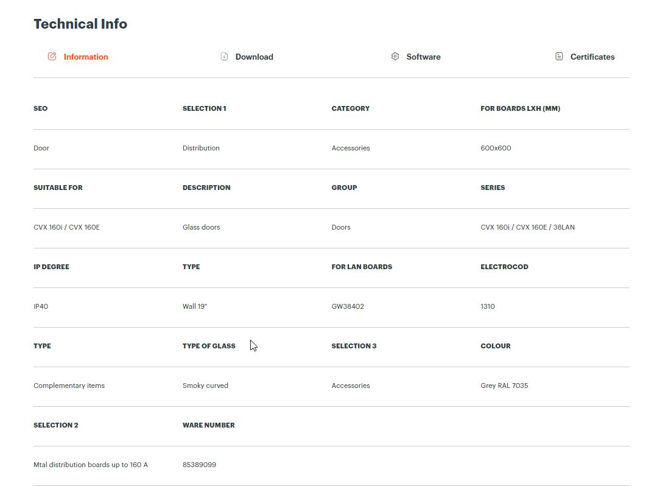
Task: Click the WARE NUMBER header
Action: 209,425
